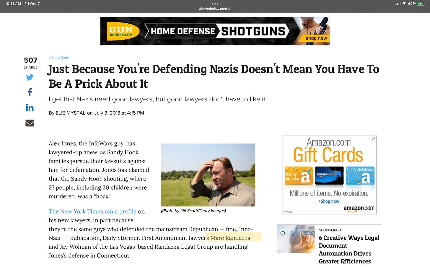430x267 pixels.
Task: Click 'Shop now' in the Amazon ad
Action: click(330, 201)
